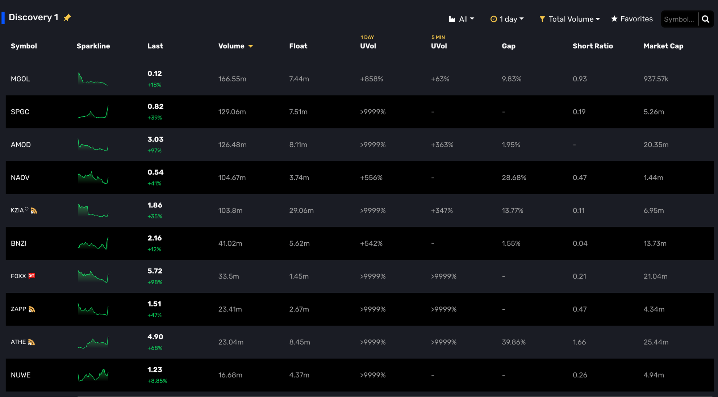Click the red ST badge beside FOXX
The height and width of the screenshot is (397, 718).
[x=32, y=276]
